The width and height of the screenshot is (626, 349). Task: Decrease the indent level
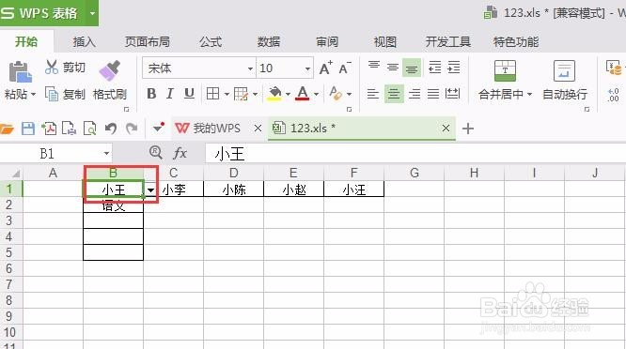(x=434, y=68)
